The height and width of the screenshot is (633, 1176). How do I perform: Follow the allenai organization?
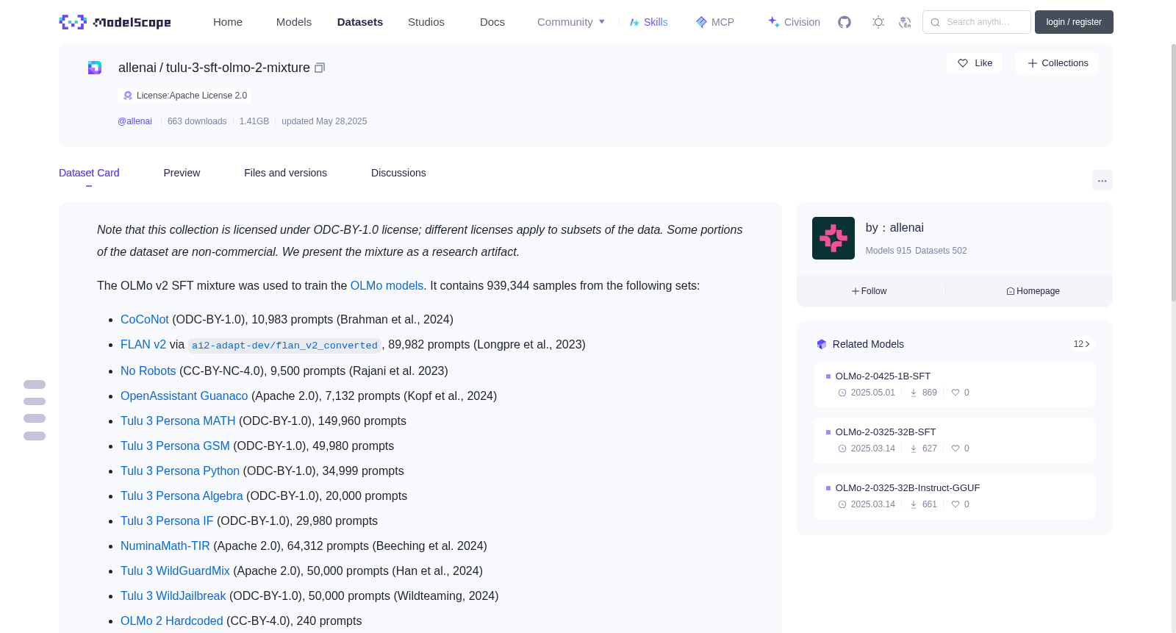pos(870,291)
